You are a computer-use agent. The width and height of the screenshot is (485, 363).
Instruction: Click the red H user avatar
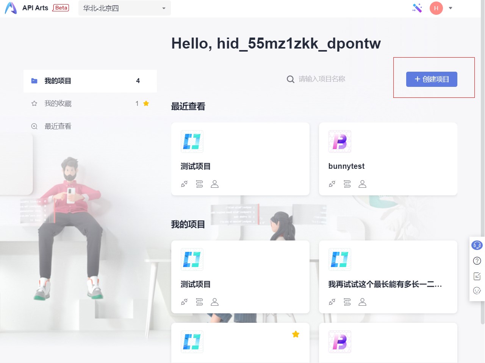tap(436, 8)
